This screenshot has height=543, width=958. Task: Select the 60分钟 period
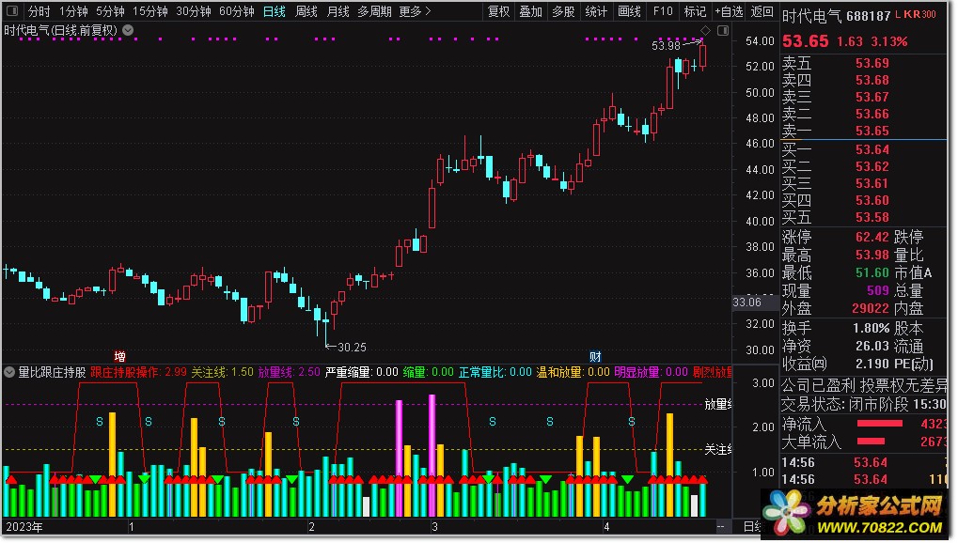(237, 11)
